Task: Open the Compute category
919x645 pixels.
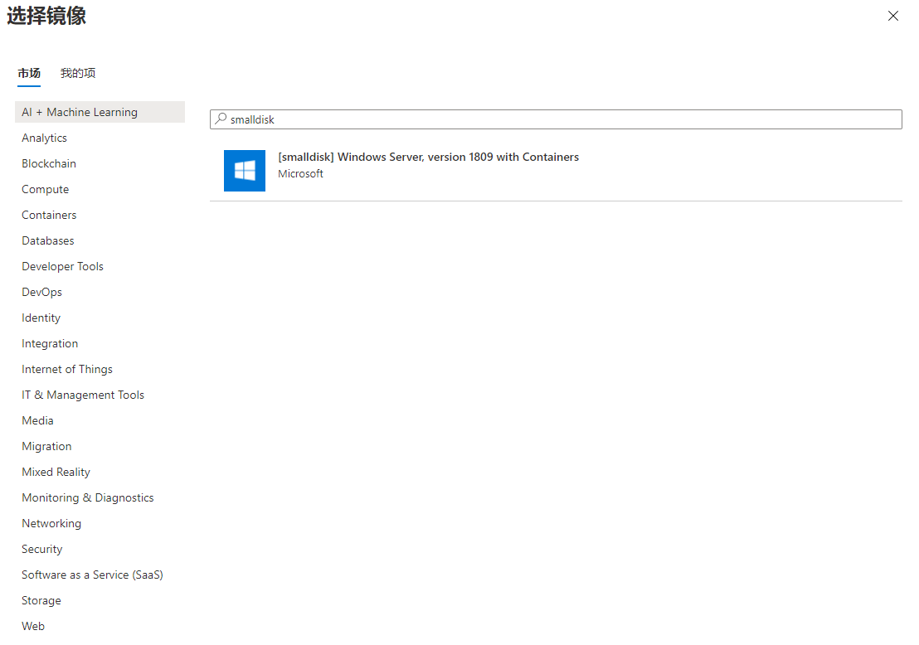Action: (x=46, y=189)
